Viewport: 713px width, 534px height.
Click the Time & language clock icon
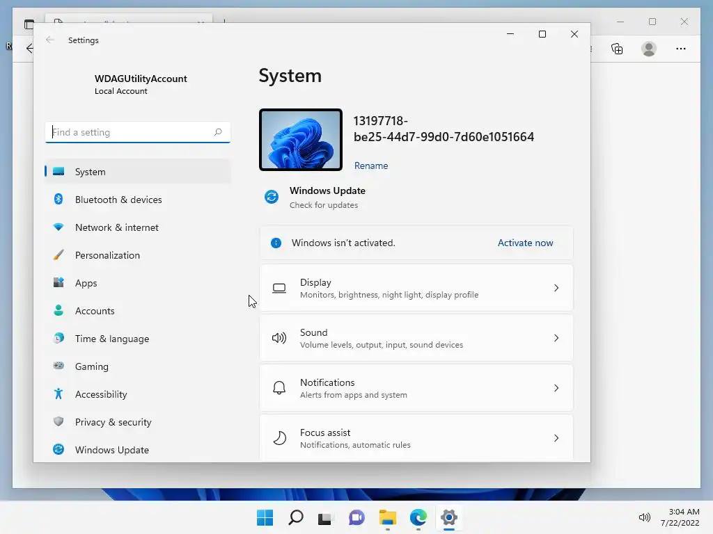coord(58,338)
